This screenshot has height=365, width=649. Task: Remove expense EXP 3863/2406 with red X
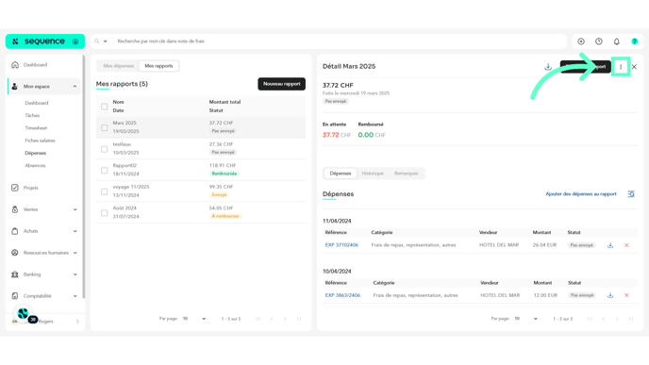[x=626, y=295]
